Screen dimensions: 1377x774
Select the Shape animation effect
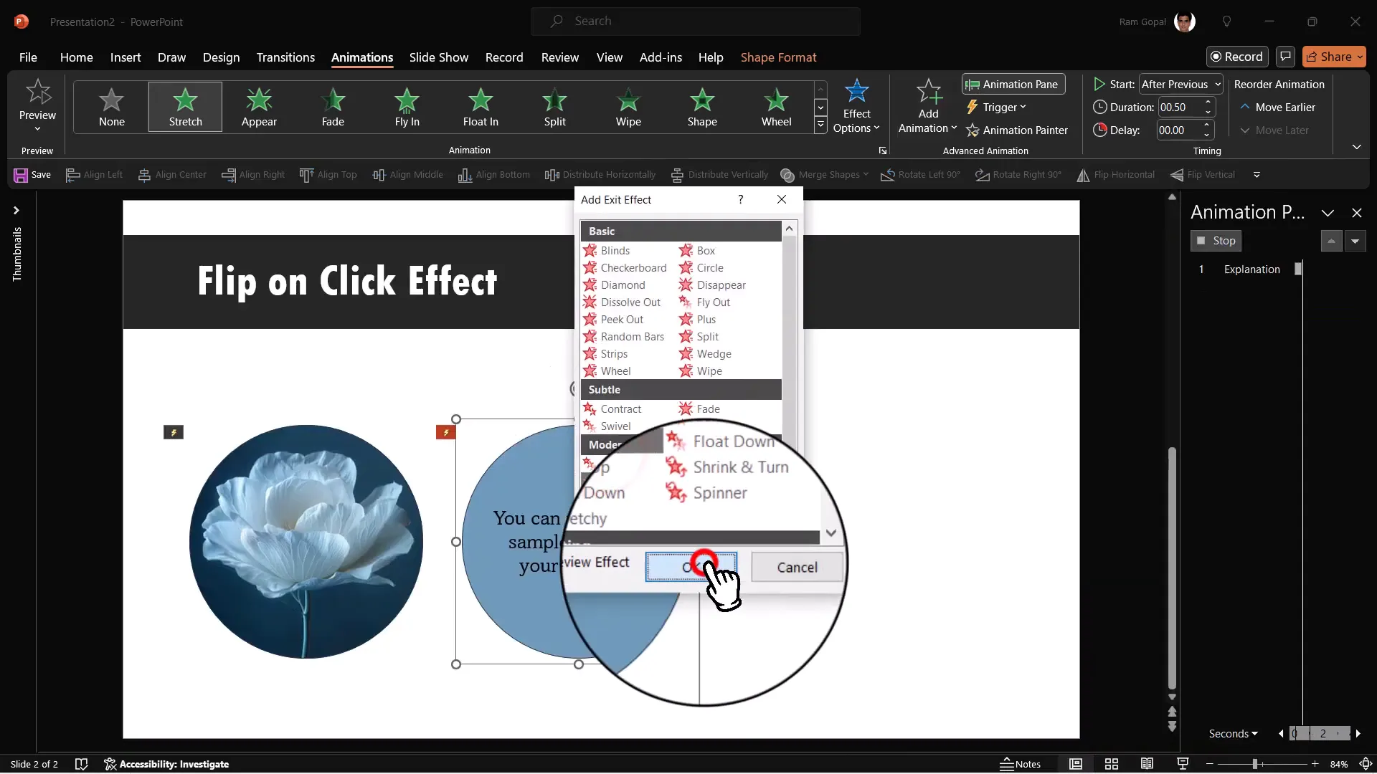pyautogui.click(x=702, y=107)
